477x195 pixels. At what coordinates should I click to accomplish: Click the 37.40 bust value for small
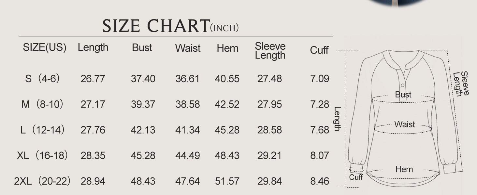pyautogui.click(x=143, y=79)
